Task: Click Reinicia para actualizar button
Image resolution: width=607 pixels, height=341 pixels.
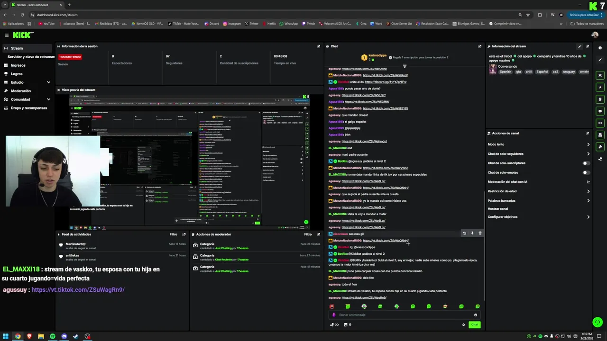Action: tap(586, 15)
